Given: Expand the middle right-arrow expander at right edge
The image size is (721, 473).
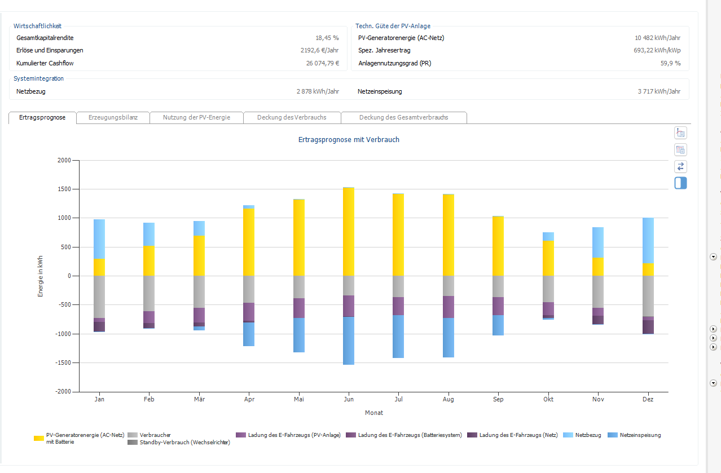Looking at the screenshot, I should [x=713, y=338].
